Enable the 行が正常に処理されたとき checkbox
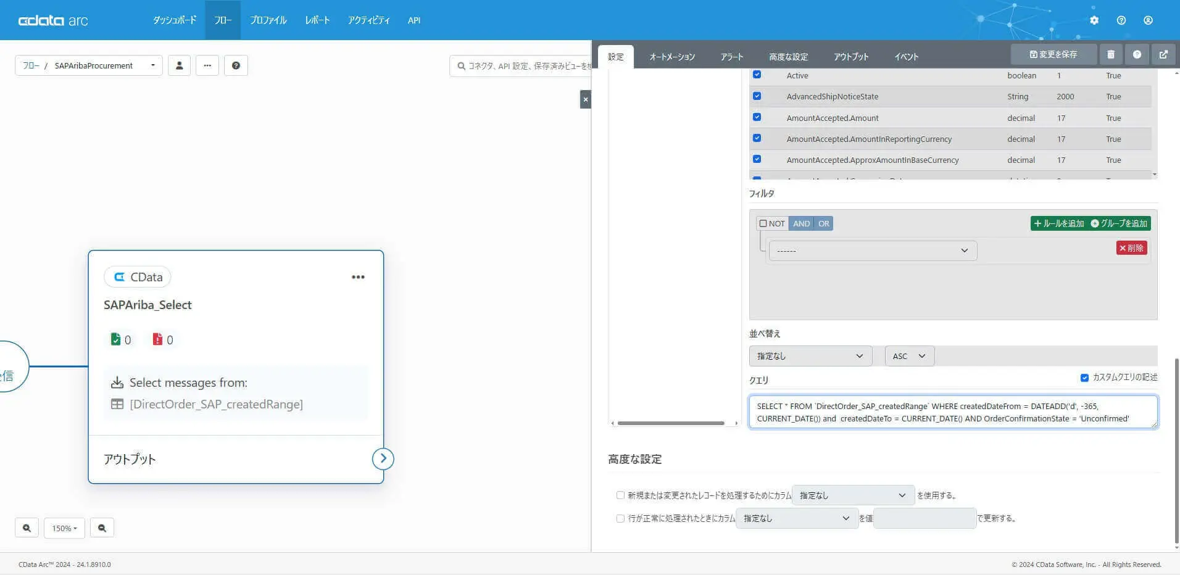The height and width of the screenshot is (575, 1180). [x=620, y=518]
